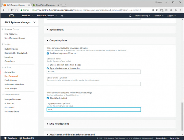Reload the page with refresh icon
This screenshot has width=184, height=140.
12,10
